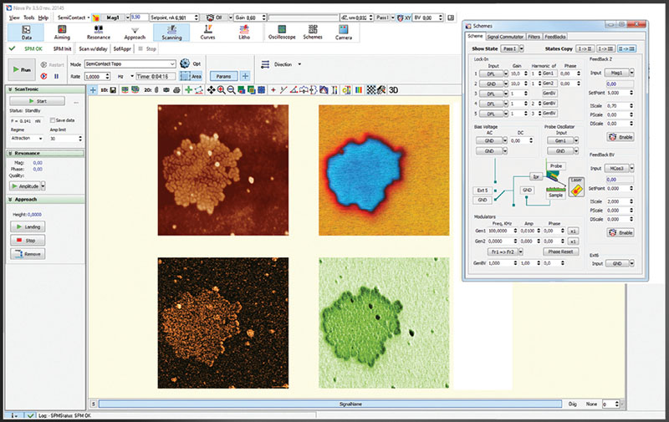
Task: Click the zoom in magnifier icon
Action: pos(222,89)
